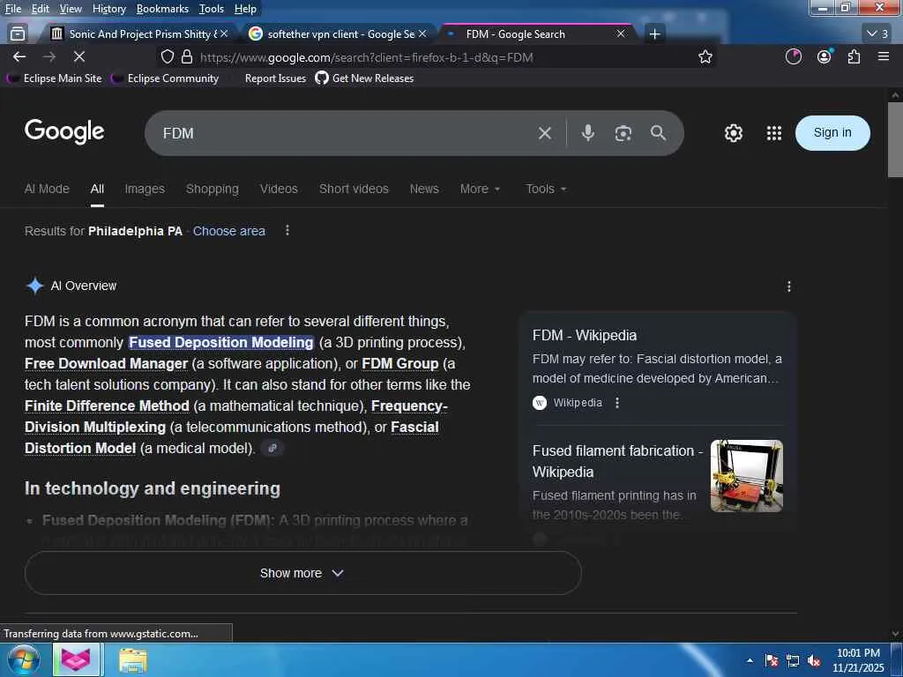
Task: Click the browser back arrow
Action: click(19, 56)
